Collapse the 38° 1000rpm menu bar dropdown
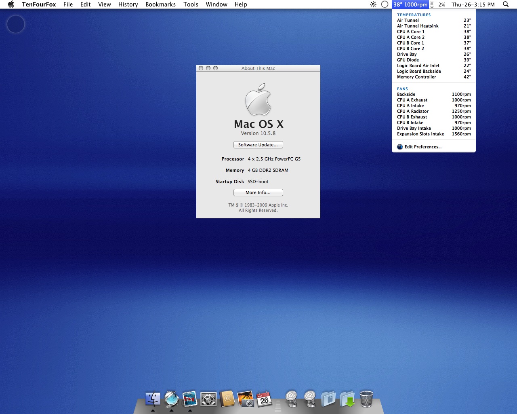The height and width of the screenshot is (414, 517). click(410, 4)
